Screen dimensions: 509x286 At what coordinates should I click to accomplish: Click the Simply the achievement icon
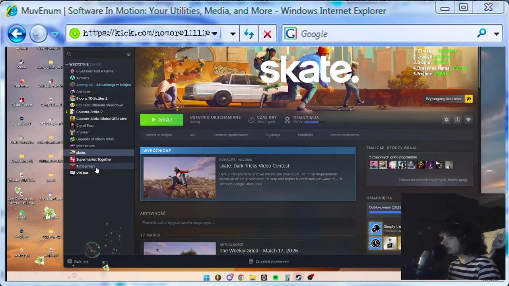pos(375,228)
